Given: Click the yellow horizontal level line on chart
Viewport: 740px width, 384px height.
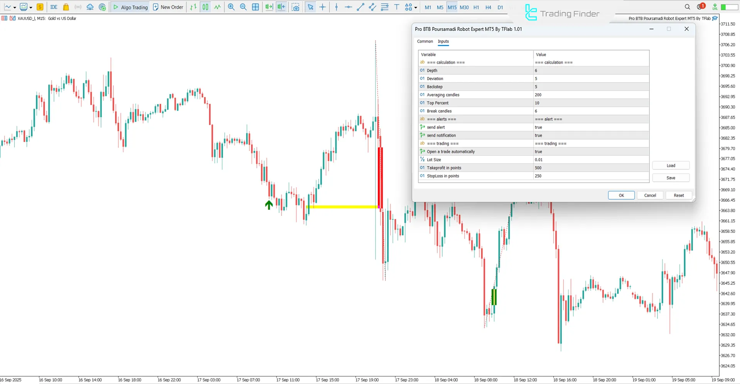Looking at the screenshot, I should [x=343, y=207].
